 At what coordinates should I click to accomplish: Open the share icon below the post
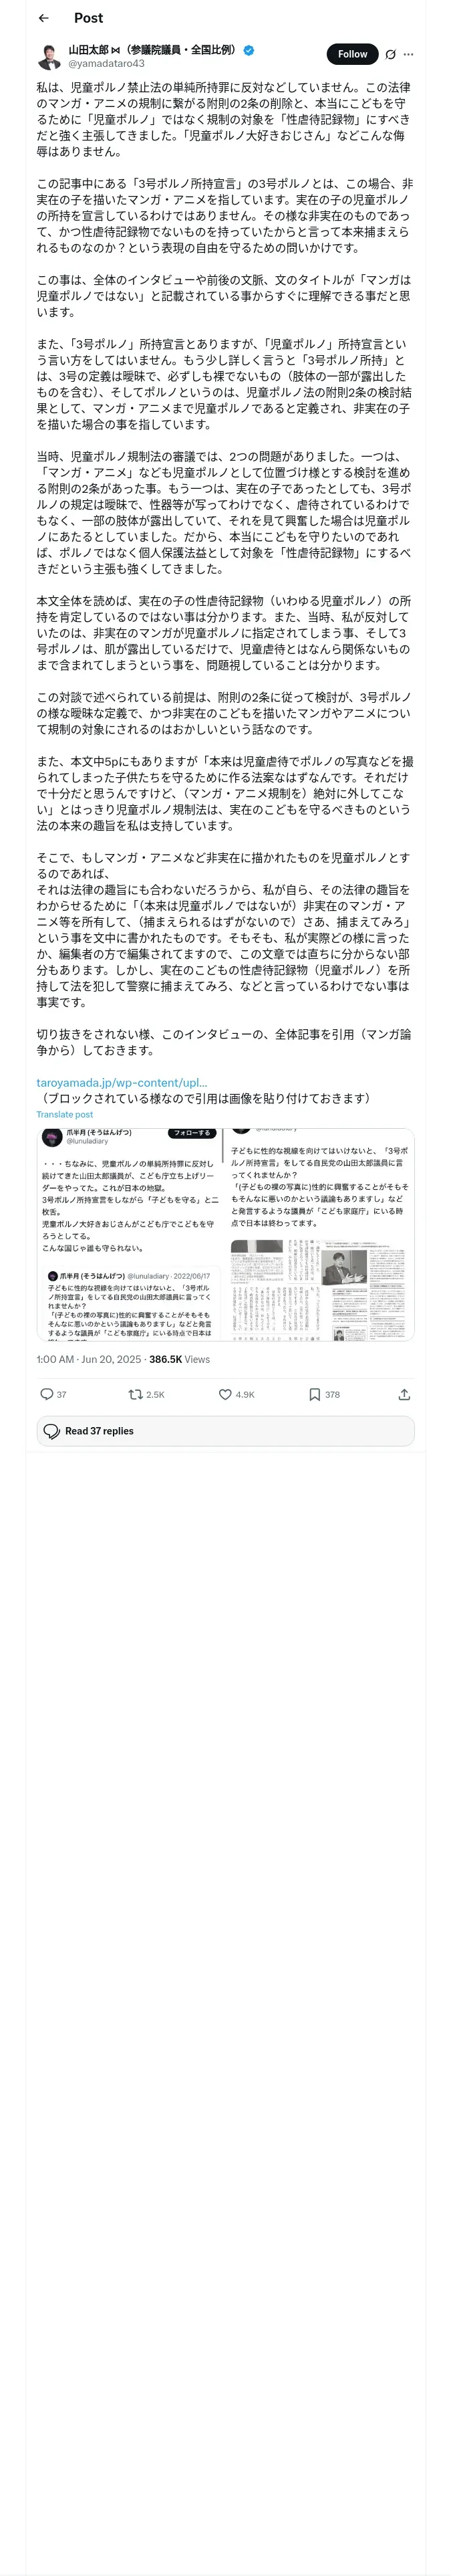(404, 1394)
